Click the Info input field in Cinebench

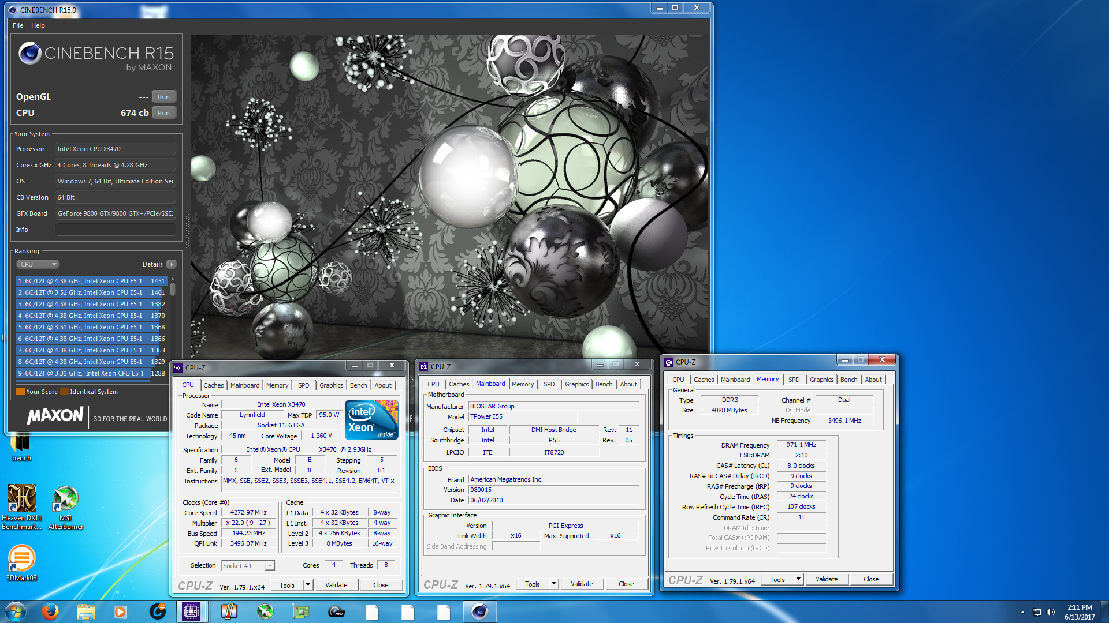pyautogui.click(x=116, y=230)
